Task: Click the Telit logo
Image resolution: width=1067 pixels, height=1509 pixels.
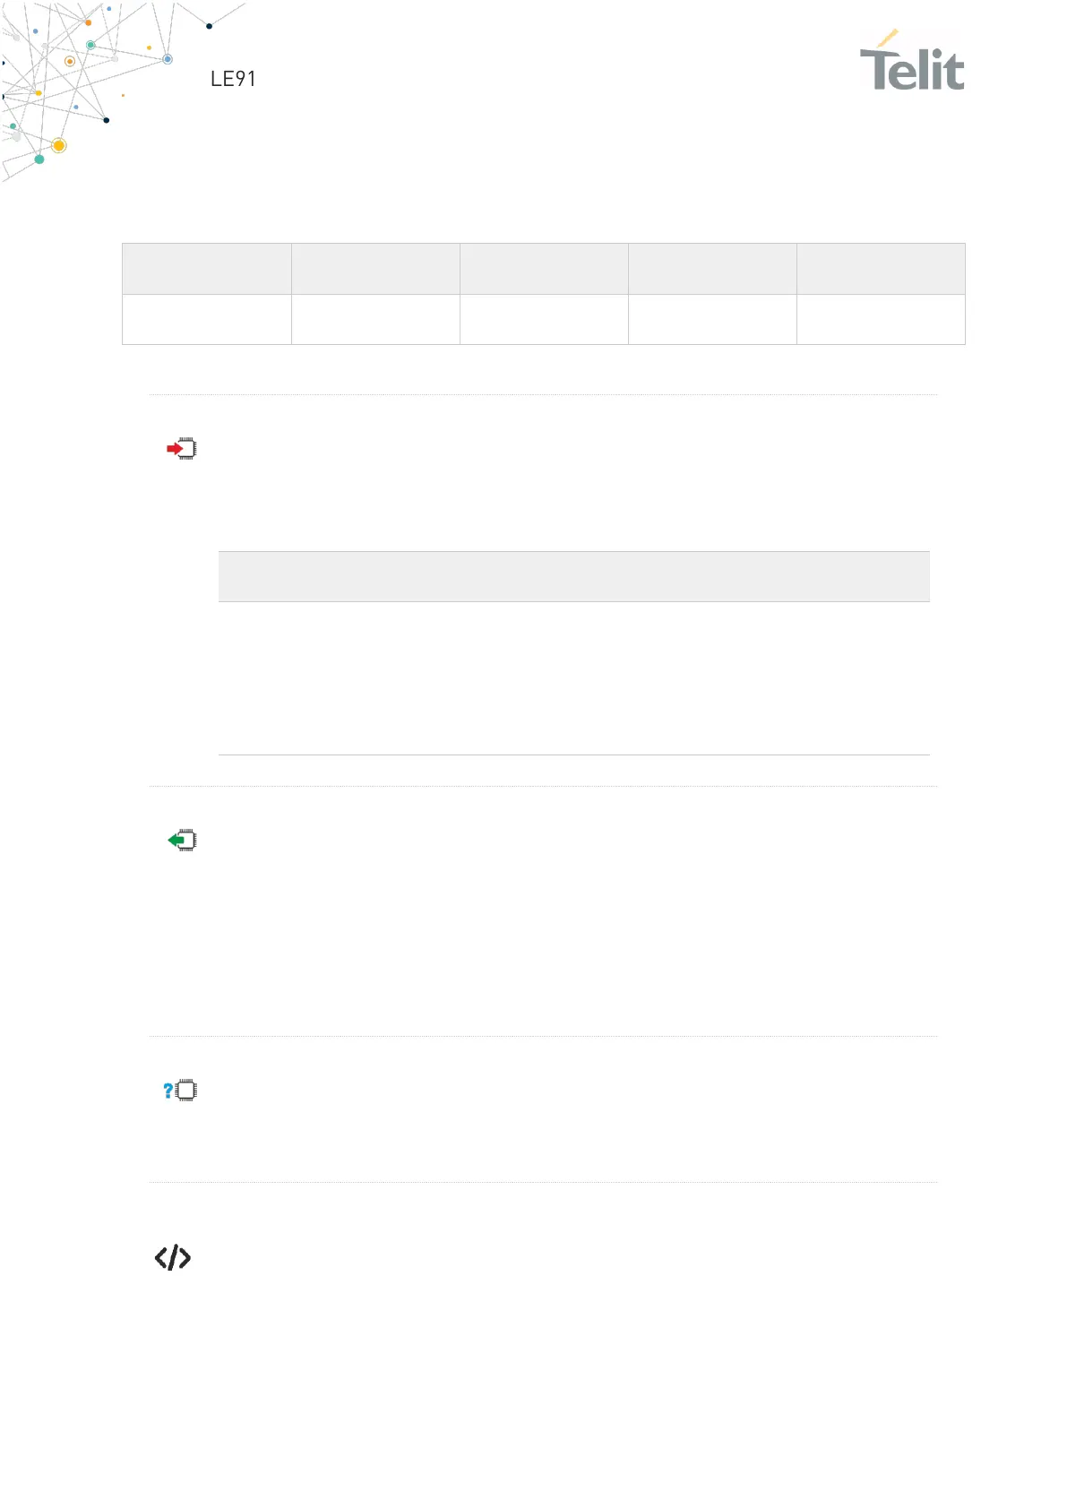Action: (912, 61)
